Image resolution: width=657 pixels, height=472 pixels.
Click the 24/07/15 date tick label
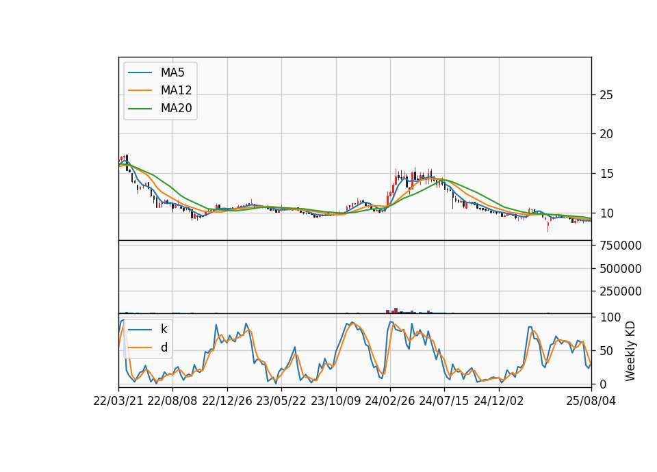444,401
